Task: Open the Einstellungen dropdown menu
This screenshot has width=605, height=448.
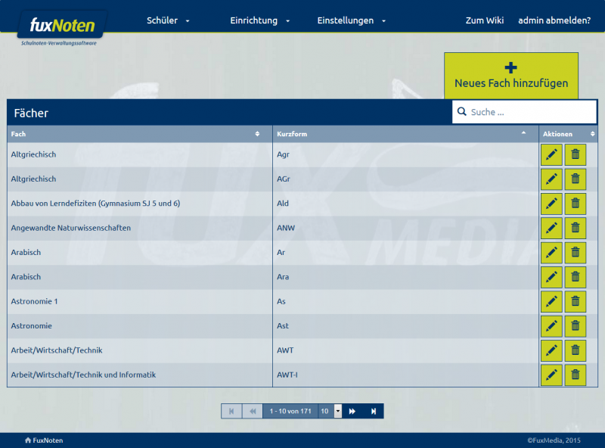Action: tap(351, 20)
